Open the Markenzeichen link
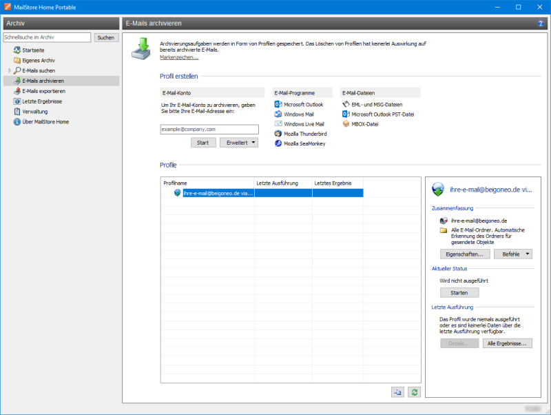 coord(178,57)
